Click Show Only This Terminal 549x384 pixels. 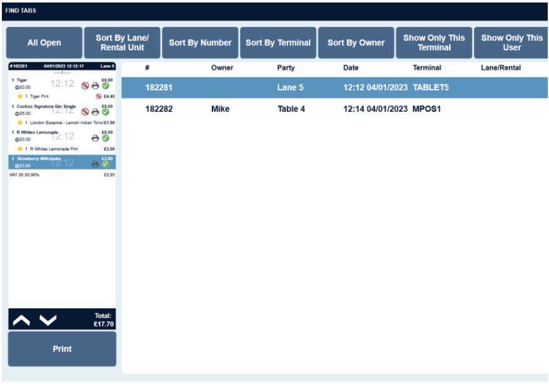pyautogui.click(x=434, y=42)
